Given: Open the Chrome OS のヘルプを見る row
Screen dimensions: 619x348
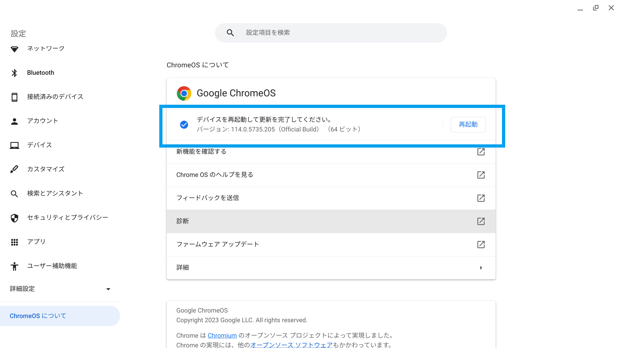Looking at the screenshot, I should pyautogui.click(x=331, y=175).
